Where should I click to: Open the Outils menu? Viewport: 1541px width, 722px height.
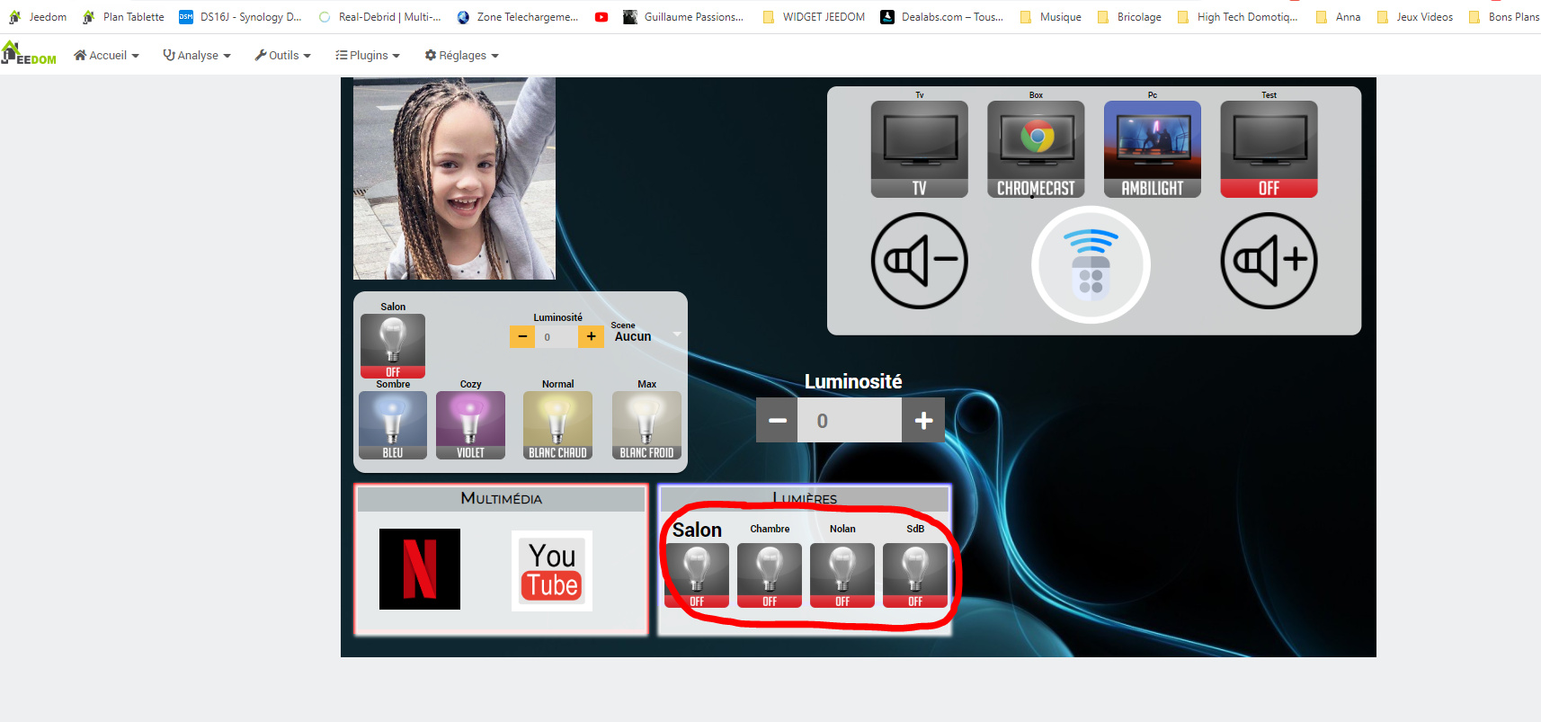282,55
